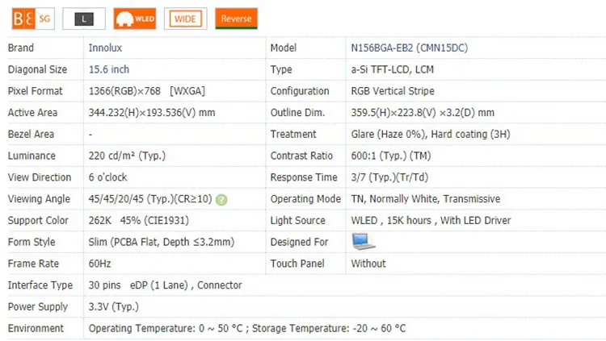This screenshot has height=341, width=606.
Task: Click the Luminance label
Action: [32, 156]
